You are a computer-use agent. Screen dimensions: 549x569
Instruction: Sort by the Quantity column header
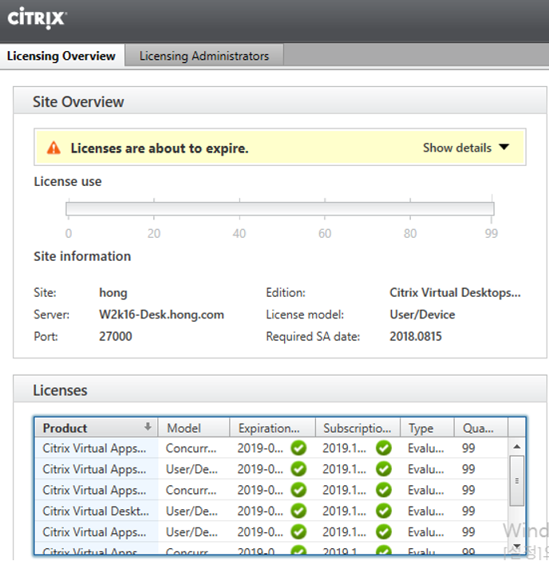coord(481,428)
